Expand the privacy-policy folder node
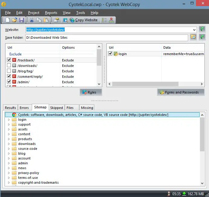209x197 pixels. [9, 173]
